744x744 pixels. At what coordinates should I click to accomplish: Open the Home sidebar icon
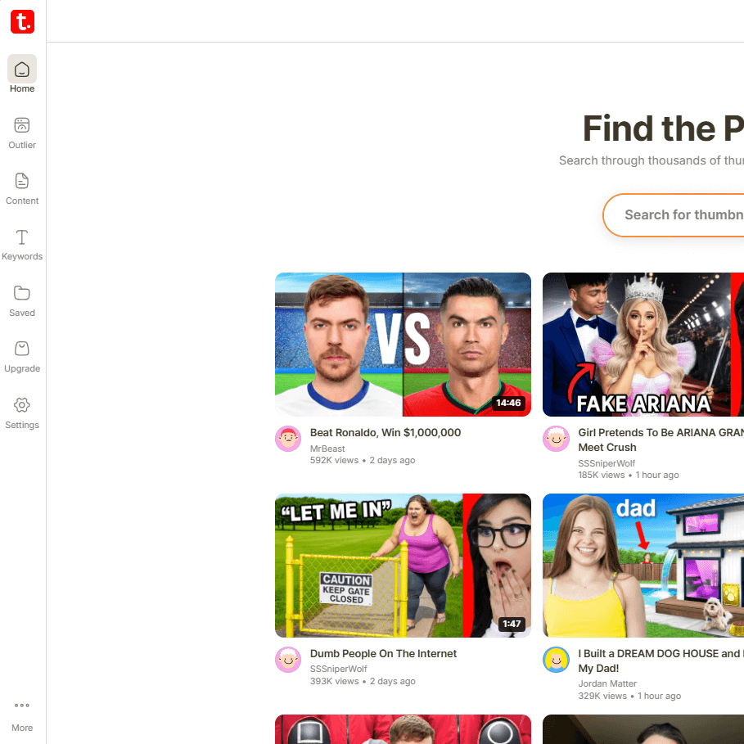tap(22, 70)
